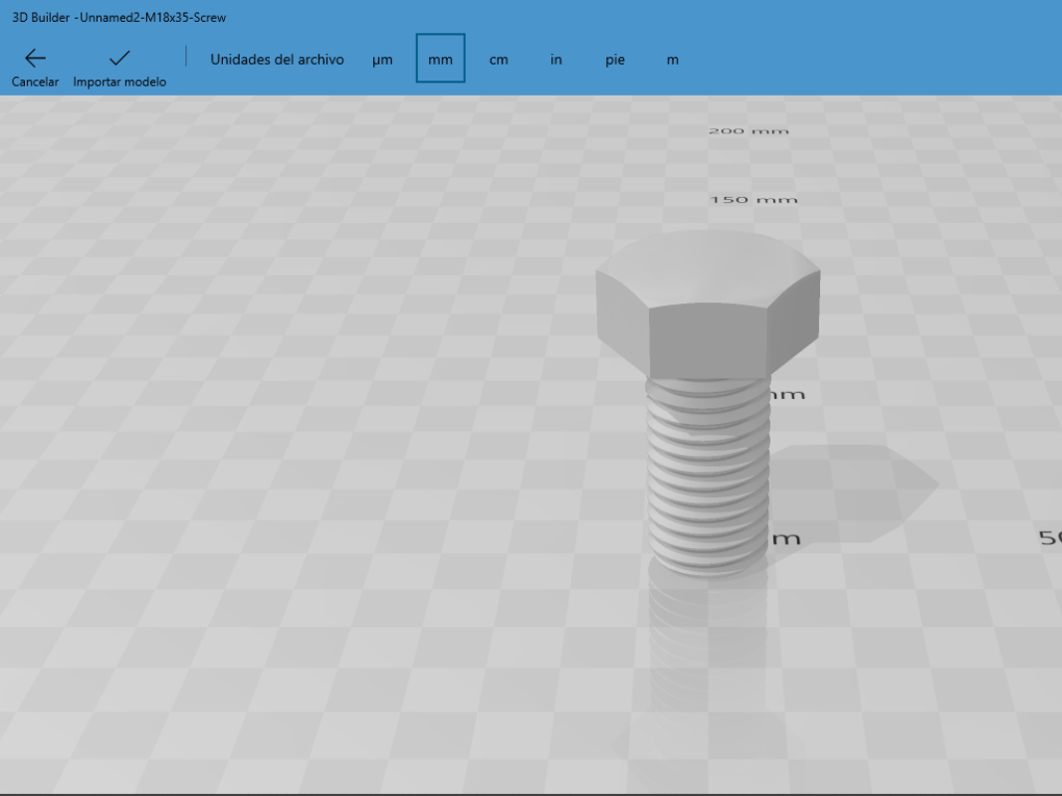Choose cm as file units

tap(499, 60)
